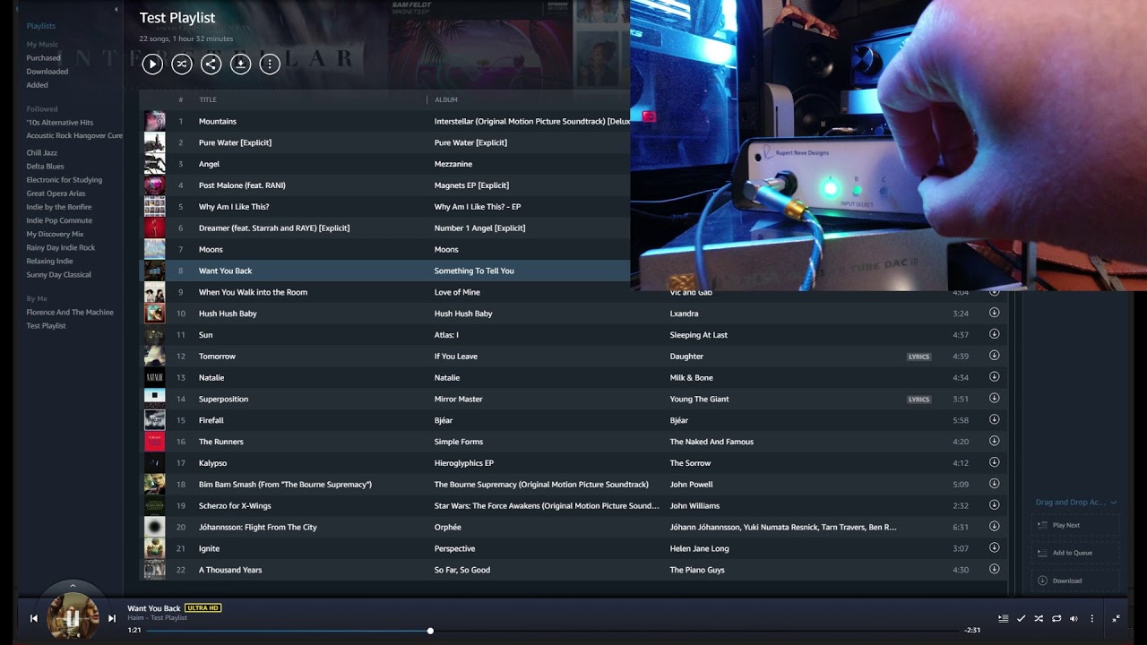Screen dimensions: 1147x645
Task: Open the Delta Blues playlist
Action: pos(45,166)
